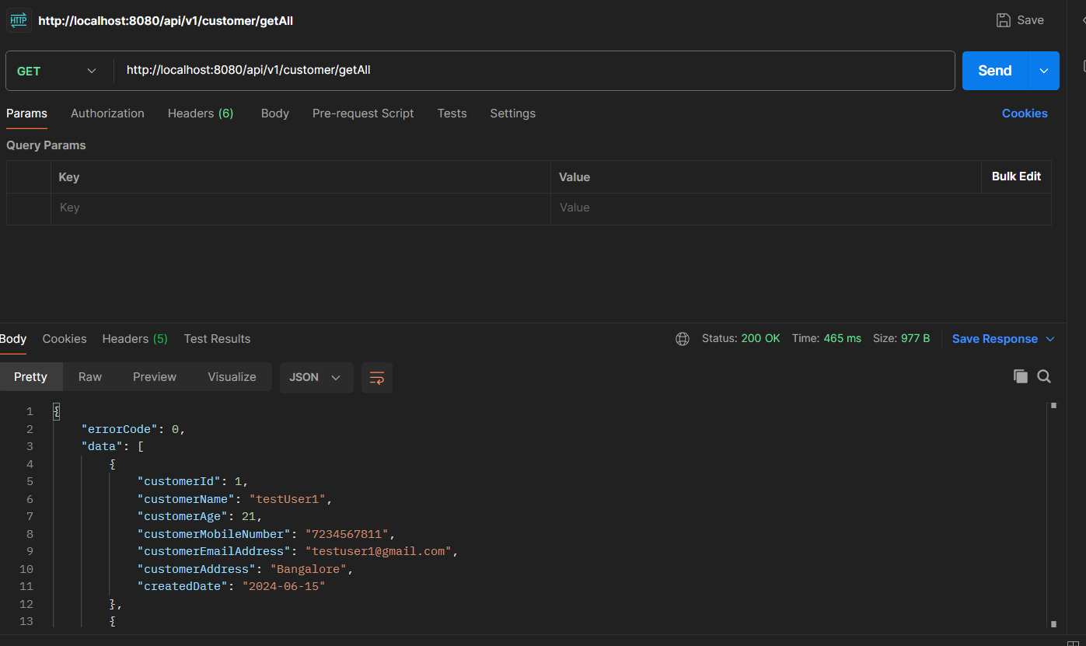Screen dimensions: 1086x646
Task: Click the query param Key placeholder cell
Action: pyautogui.click(x=300, y=208)
